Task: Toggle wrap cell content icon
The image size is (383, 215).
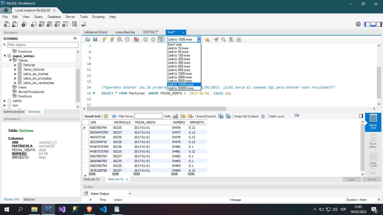Action: [263, 116]
